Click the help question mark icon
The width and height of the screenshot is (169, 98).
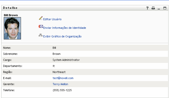148,8
